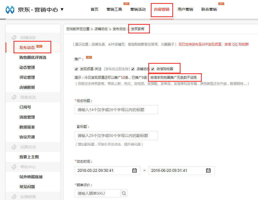Open the end date calendar picker
The width and height of the screenshot is (258, 200).
point(208,170)
